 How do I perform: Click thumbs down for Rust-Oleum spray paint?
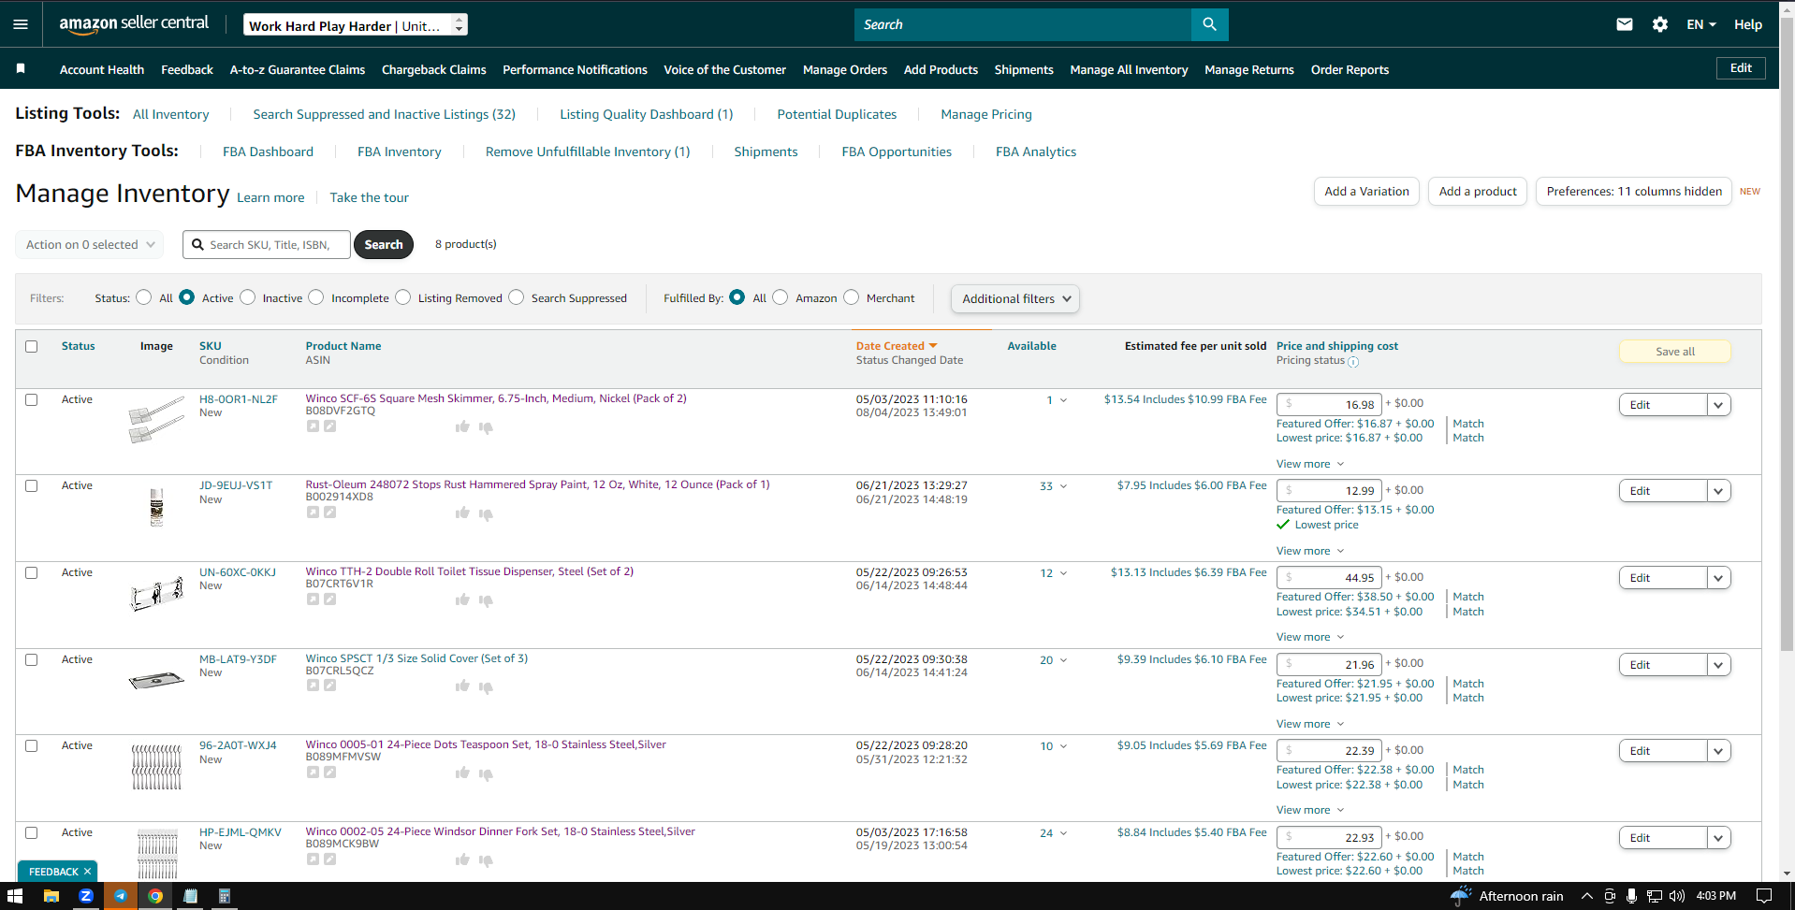(486, 513)
